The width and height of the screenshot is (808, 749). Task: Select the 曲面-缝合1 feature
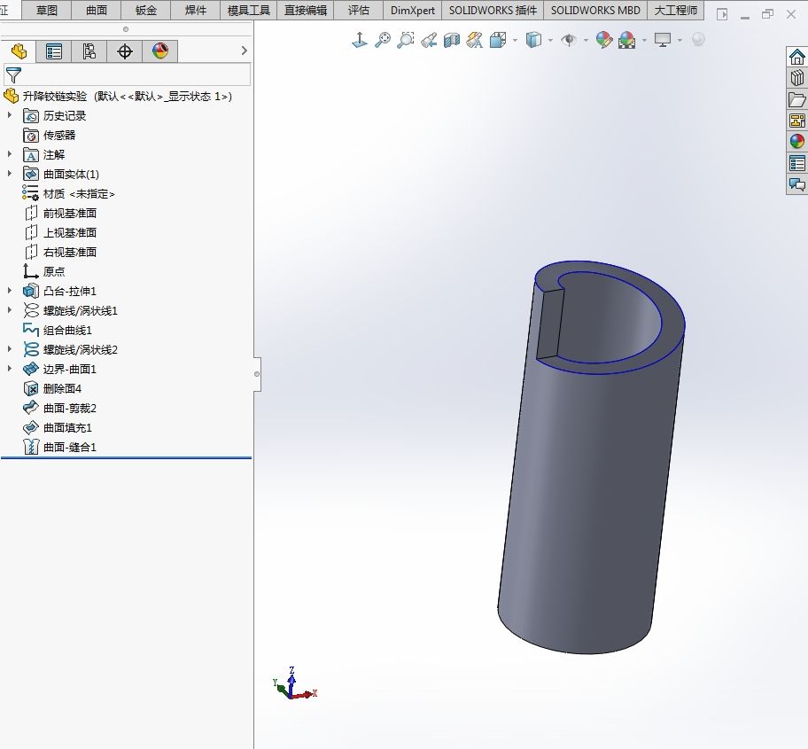(x=69, y=447)
